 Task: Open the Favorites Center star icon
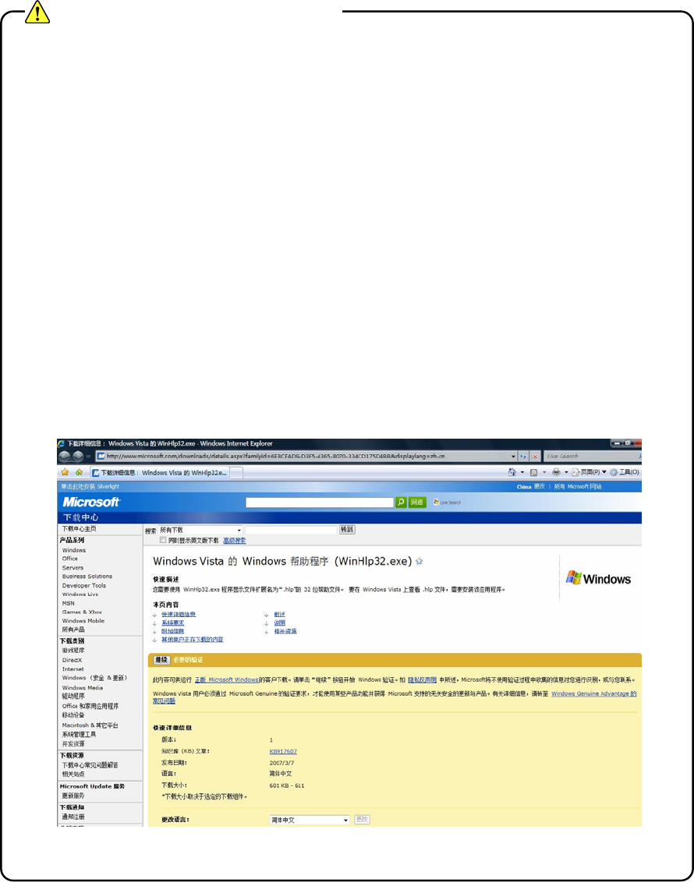[65, 472]
